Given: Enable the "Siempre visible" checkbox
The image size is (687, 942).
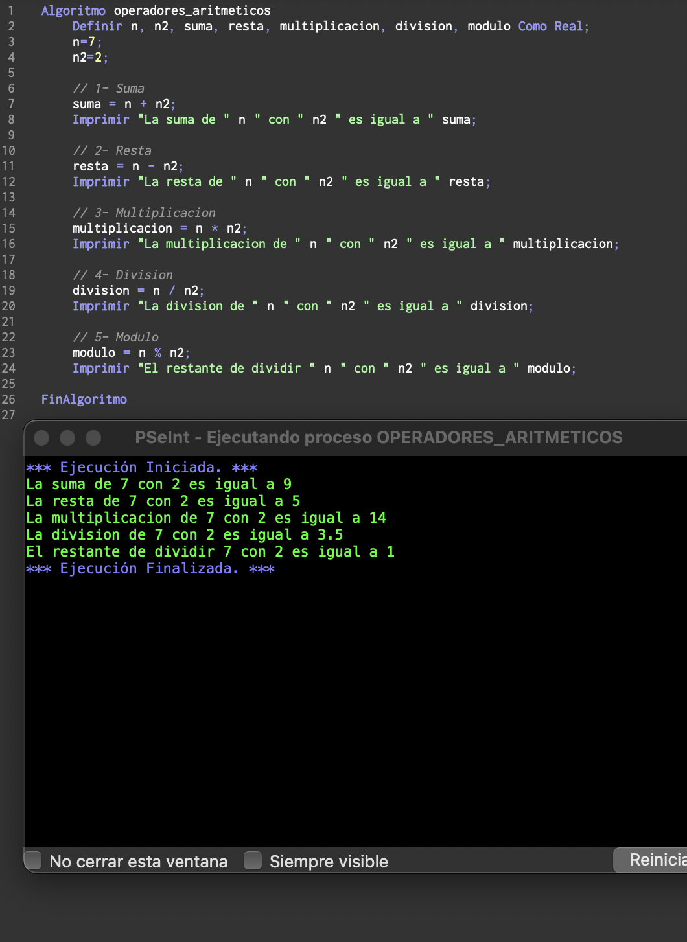Looking at the screenshot, I should [253, 861].
